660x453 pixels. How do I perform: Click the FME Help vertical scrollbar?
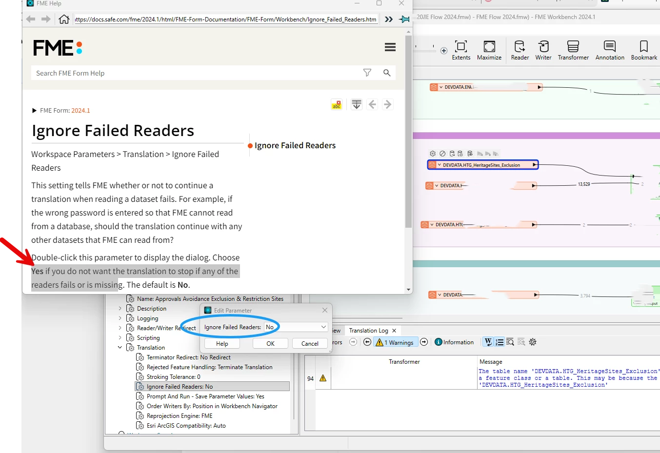[408, 132]
